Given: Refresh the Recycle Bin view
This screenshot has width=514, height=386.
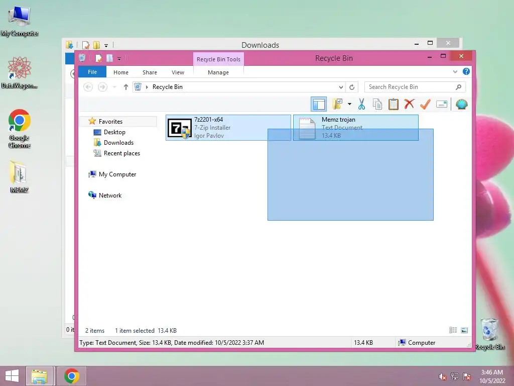Looking at the screenshot, I should click(352, 87).
